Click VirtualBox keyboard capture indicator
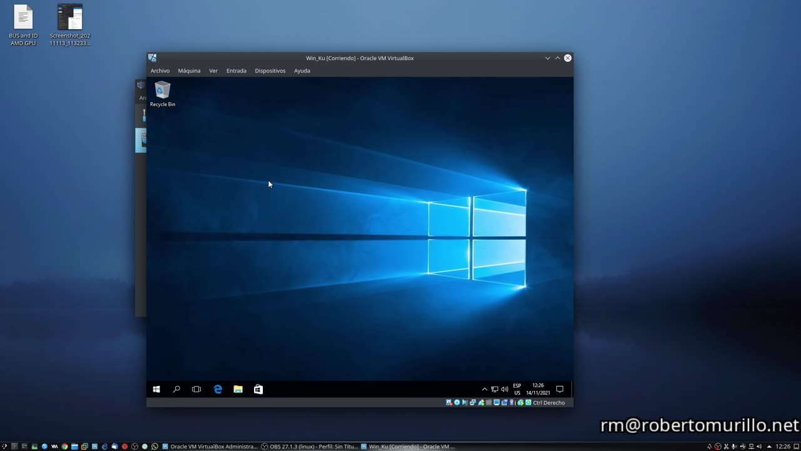 [x=528, y=403]
